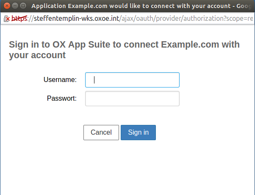This screenshot has height=195, width=255.
Task: Focus the Password input field
Action: (132, 99)
